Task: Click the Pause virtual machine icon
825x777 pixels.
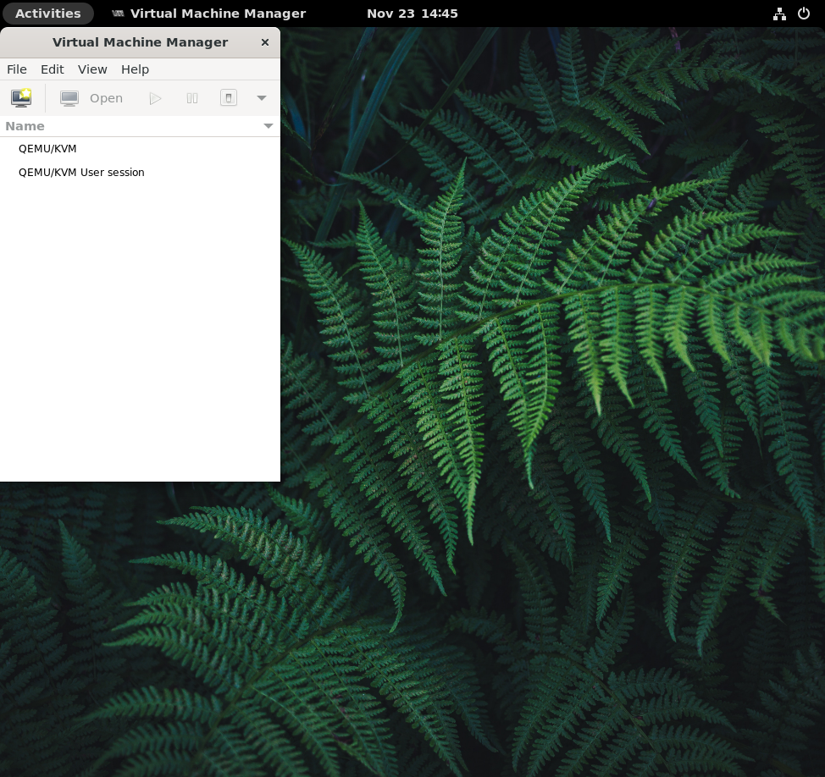Action: point(191,97)
